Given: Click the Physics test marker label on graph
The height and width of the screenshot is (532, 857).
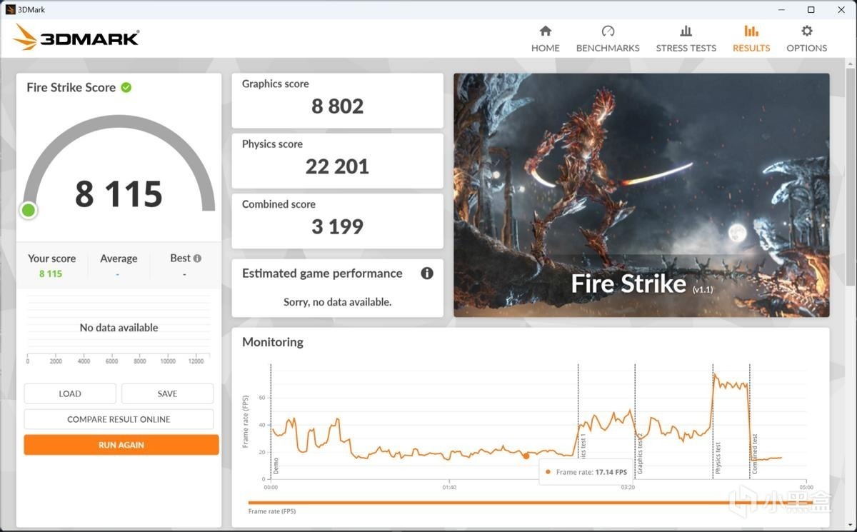Looking at the screenshot, I should (718, 458).
